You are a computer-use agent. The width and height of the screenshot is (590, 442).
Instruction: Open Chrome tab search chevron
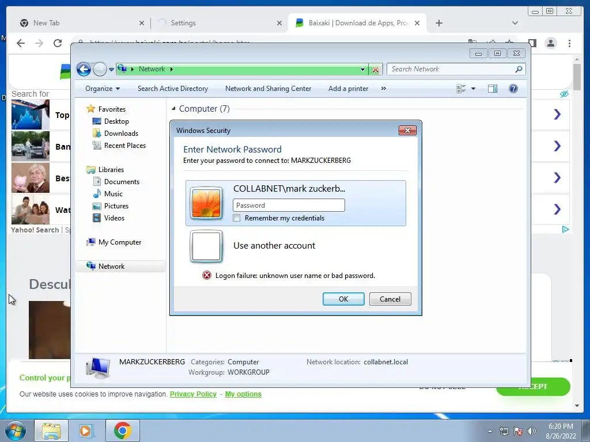[x=515, y=23]
